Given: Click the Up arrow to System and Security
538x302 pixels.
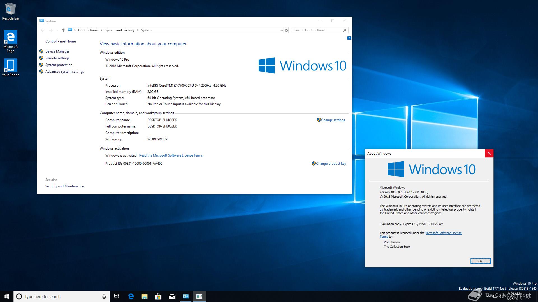Looking at the screenshot, I should (63, 30).
